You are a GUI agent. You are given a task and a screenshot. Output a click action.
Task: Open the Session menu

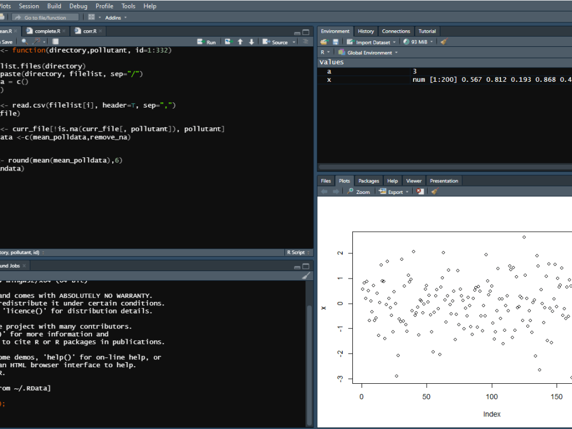tap(29, 6)
